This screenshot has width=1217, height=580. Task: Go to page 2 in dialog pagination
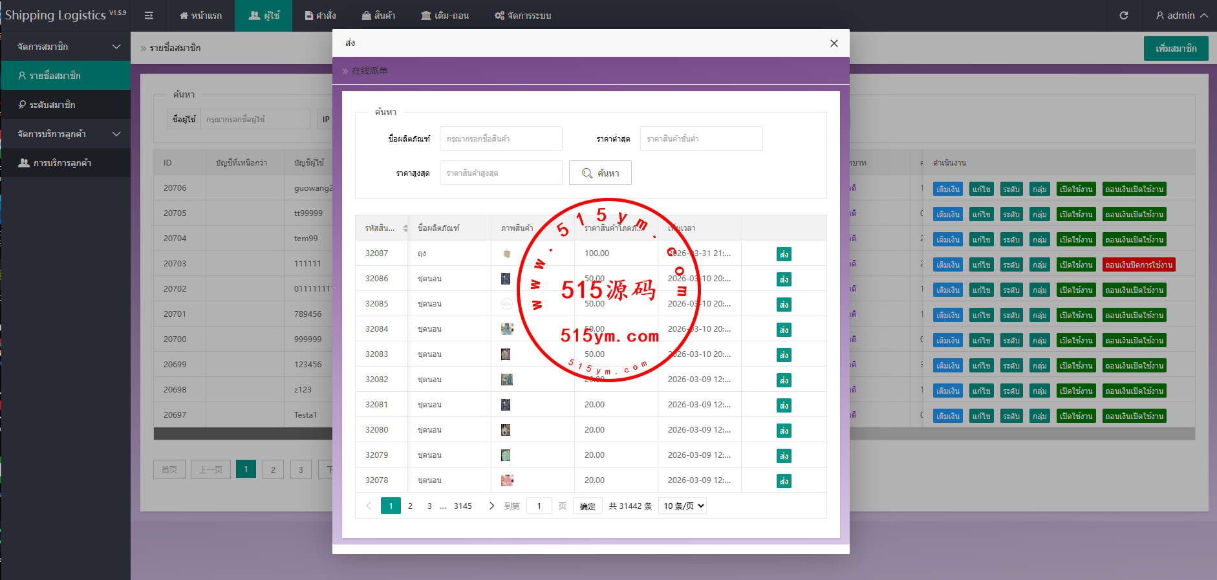(x=410, y=506)
